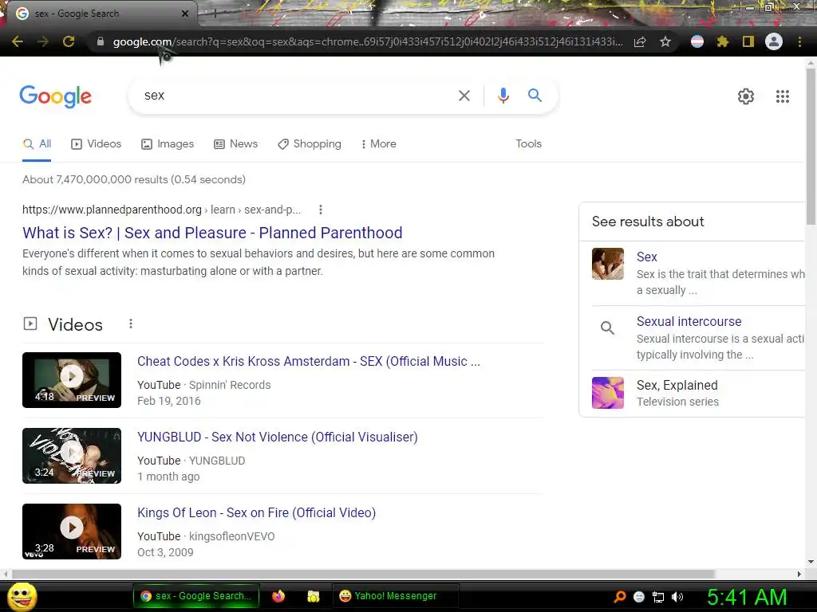Viewport: 817px width, 612px height.
Task: Open the share page icon in address bar
Action: tap(640, 41)
